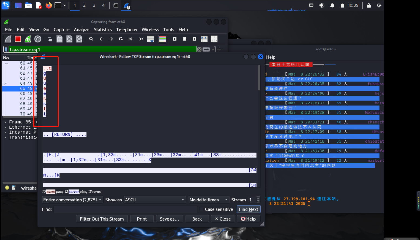The image size is (420, 240).
Task: Open the Wireless menu
Action: click(x=150, y=30)
